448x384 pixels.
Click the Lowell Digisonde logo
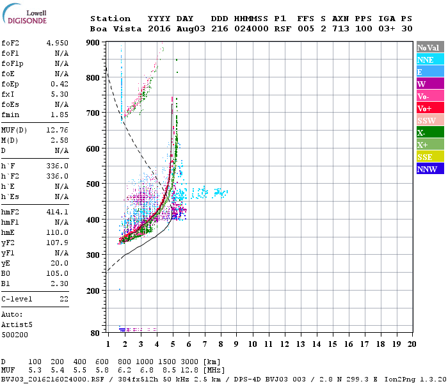click(x=24, y=13)
